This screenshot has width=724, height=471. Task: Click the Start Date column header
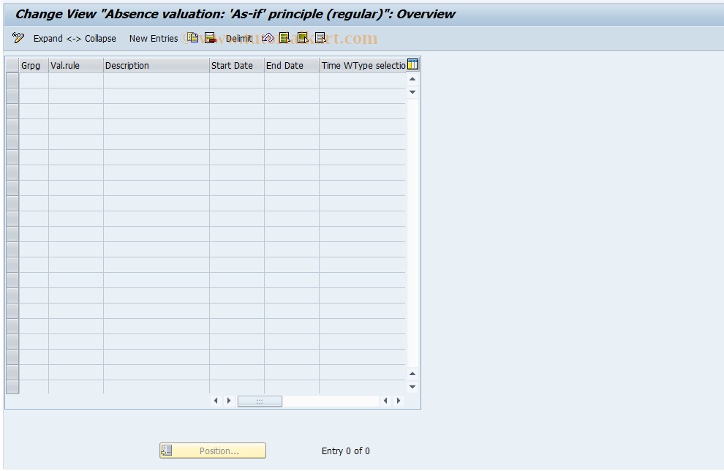point(237,66)
